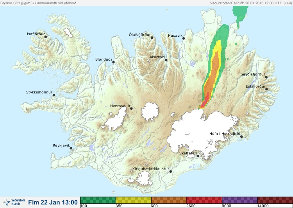Screen dimensions: 293x208
Task: Click the Hveravellir station dot
Action: click(x=131, y=108)
